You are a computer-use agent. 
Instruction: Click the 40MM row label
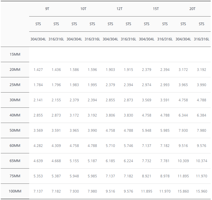pyautogui.click(x=15, y=115)
